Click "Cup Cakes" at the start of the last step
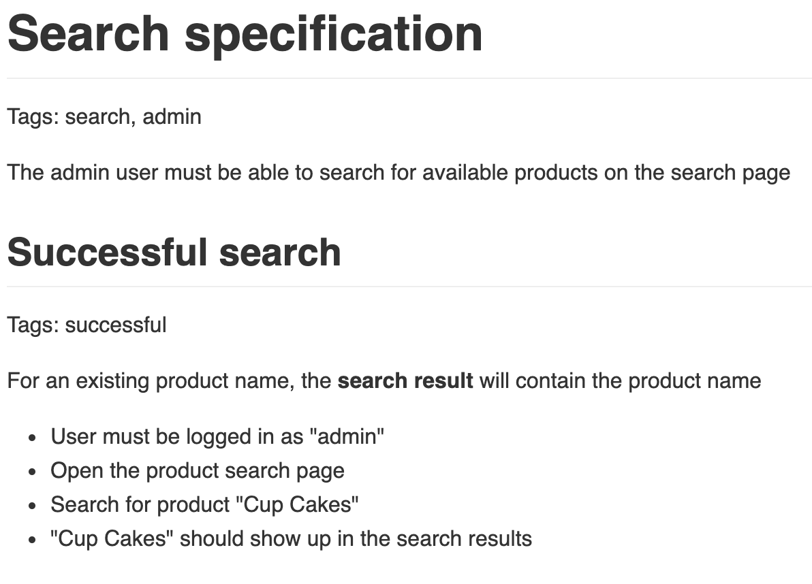The height and width of the screenshot is (584, 812). click(112, 538)
